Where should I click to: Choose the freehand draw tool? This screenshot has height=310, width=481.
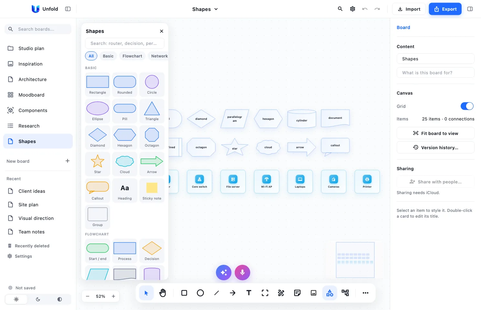click(281, 293)
